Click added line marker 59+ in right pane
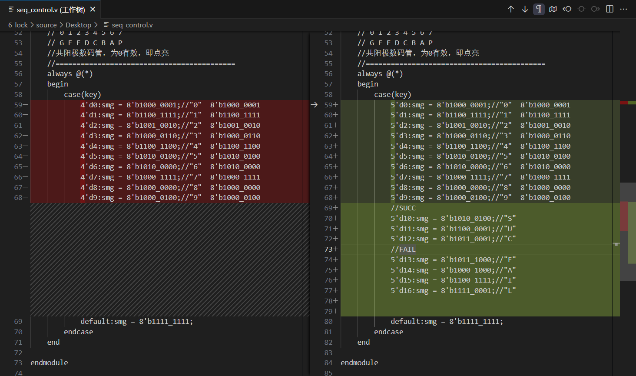This screenshot has height=376, width=636. click(x=331, y=105)
